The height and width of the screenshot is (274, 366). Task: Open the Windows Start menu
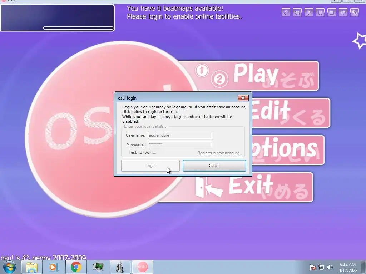(x=9, y=267)
